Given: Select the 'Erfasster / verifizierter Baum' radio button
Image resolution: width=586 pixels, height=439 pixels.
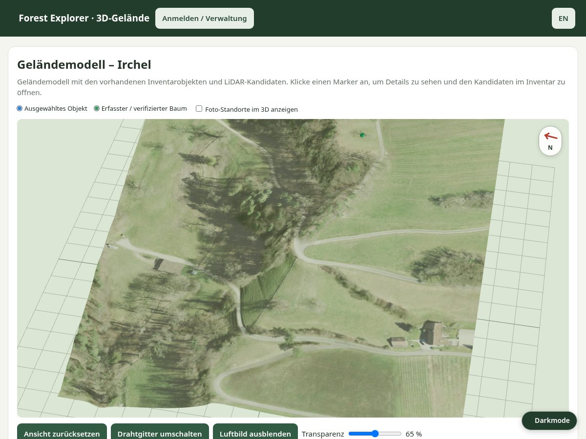Looking at the screenshot, I should tap(97, 108).
